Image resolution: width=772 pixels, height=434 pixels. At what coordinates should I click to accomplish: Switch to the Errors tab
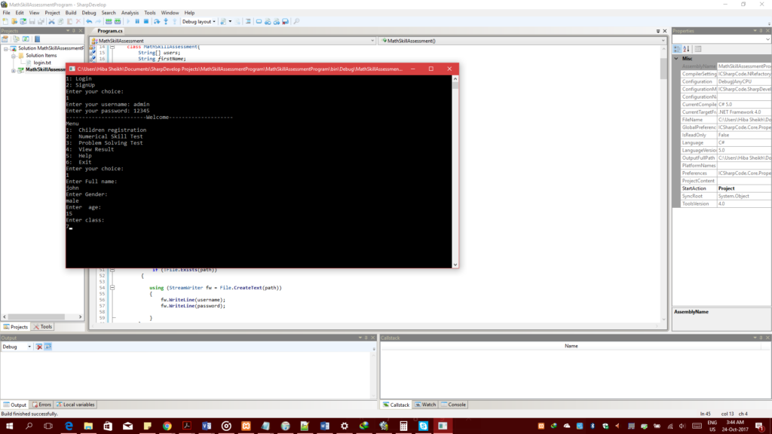41,405
